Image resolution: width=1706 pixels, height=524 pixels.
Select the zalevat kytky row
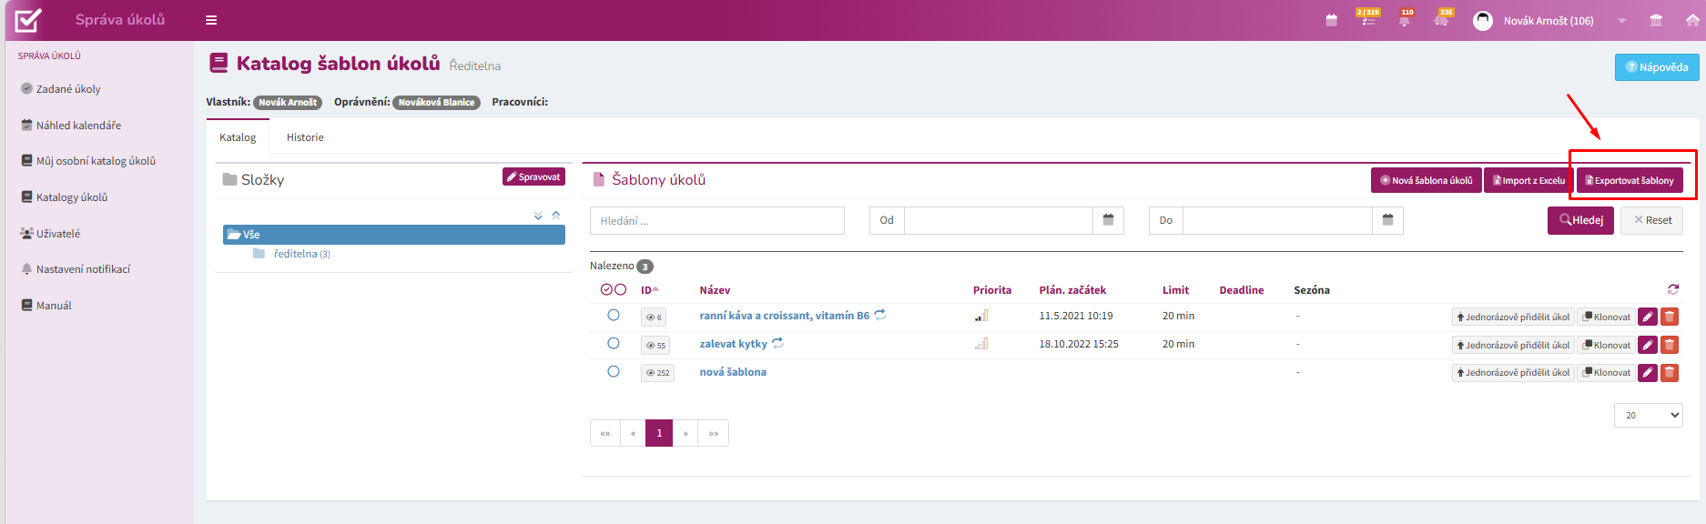[614, 343]
